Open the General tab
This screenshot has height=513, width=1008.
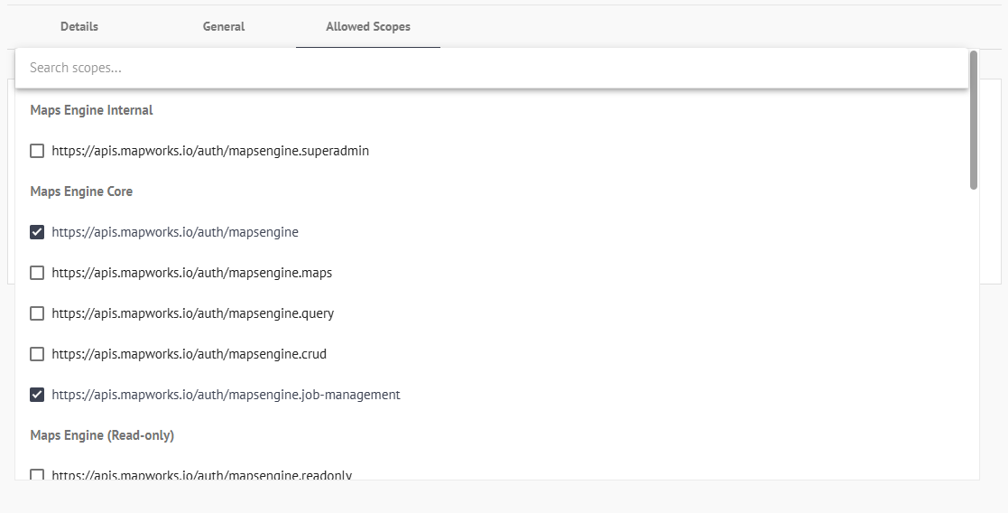pos(224,27)
